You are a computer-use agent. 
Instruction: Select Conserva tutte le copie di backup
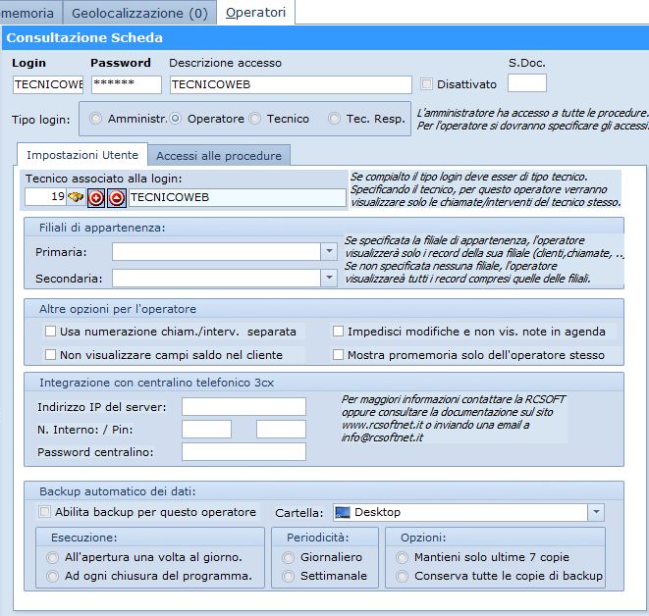pyautogui.click(x=402, y=576)
